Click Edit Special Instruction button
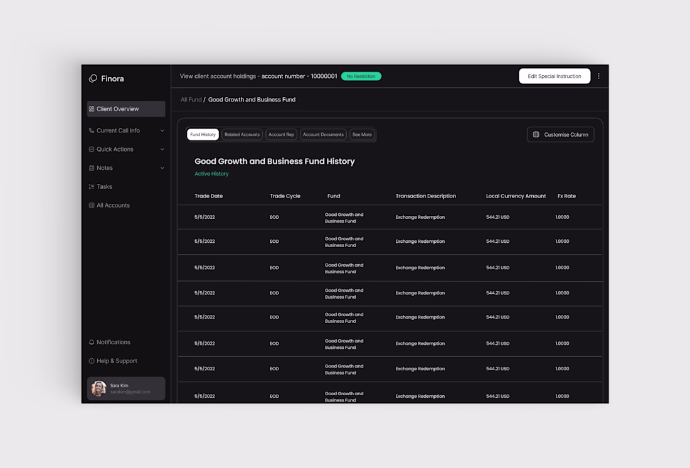 (555, 76)
